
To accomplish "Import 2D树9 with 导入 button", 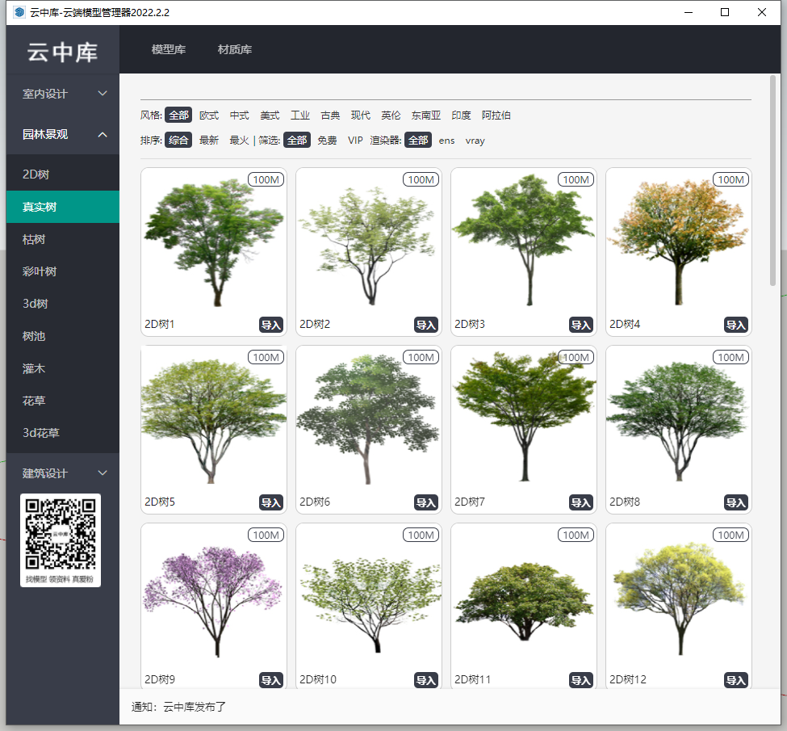I will (271, 680).
